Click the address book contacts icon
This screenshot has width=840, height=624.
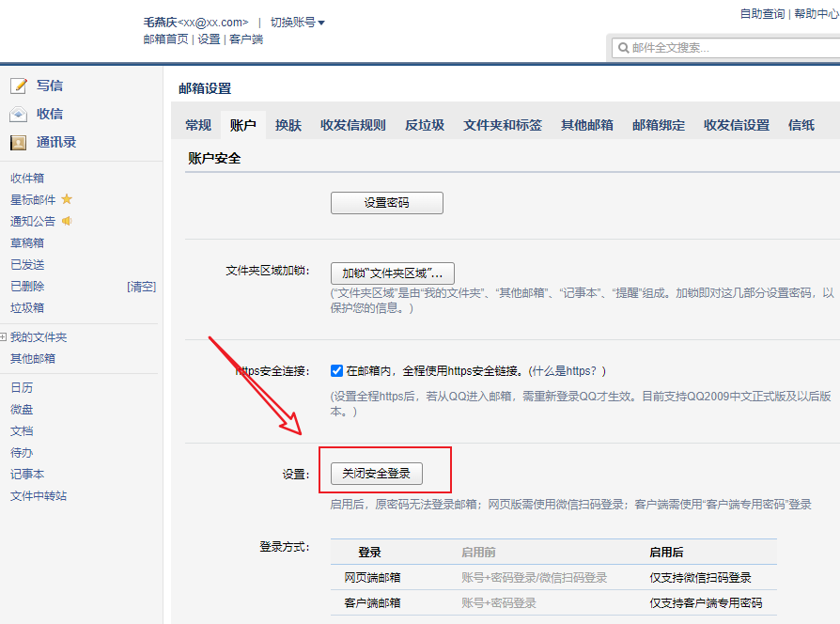coord(19,143)
